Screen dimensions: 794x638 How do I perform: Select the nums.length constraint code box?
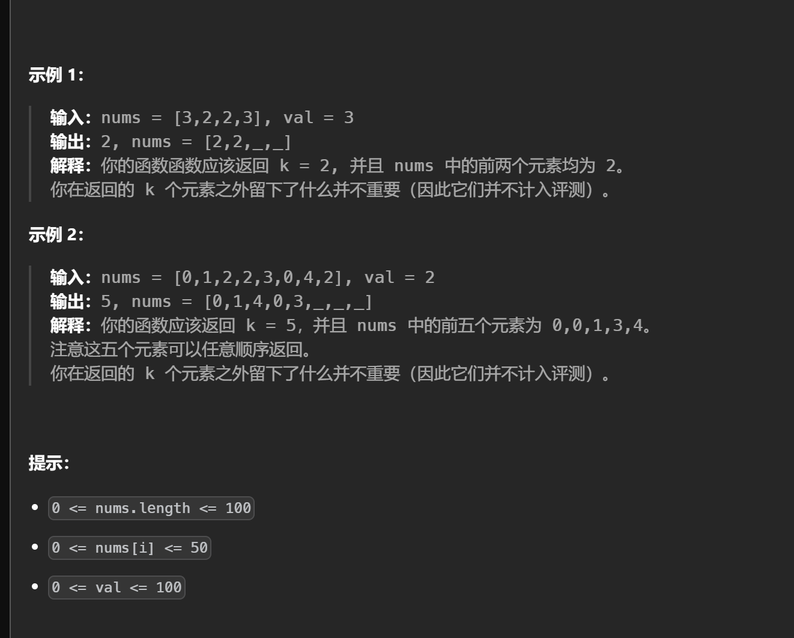[151, 508]
